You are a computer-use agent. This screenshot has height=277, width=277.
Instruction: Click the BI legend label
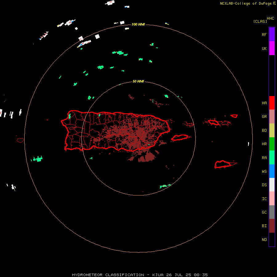[264, 226]
